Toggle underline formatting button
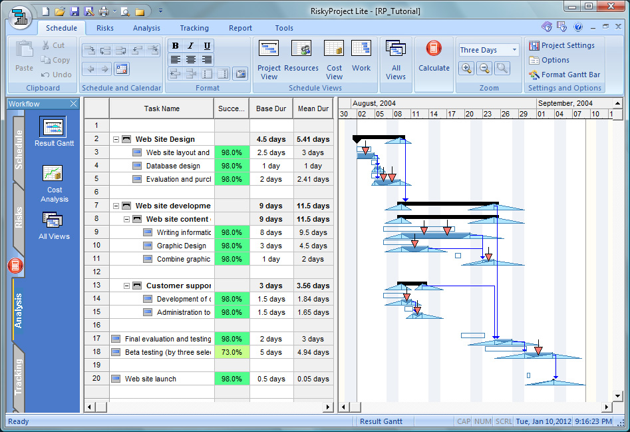Image resolution: width=630 pixels, height=432 pixels. (x=208, y=45)
